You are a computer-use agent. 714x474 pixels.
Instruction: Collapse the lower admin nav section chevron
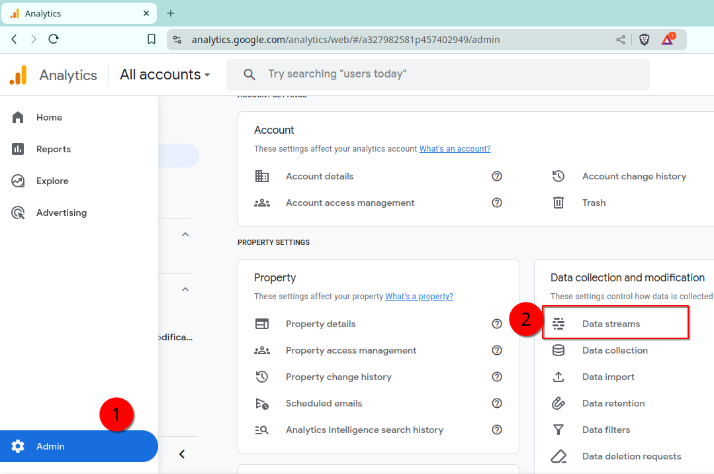pyautogui.click(x=185, y=289)
